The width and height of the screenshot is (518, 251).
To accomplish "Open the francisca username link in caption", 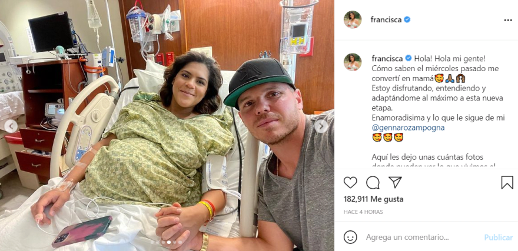I will coord(387,59).
